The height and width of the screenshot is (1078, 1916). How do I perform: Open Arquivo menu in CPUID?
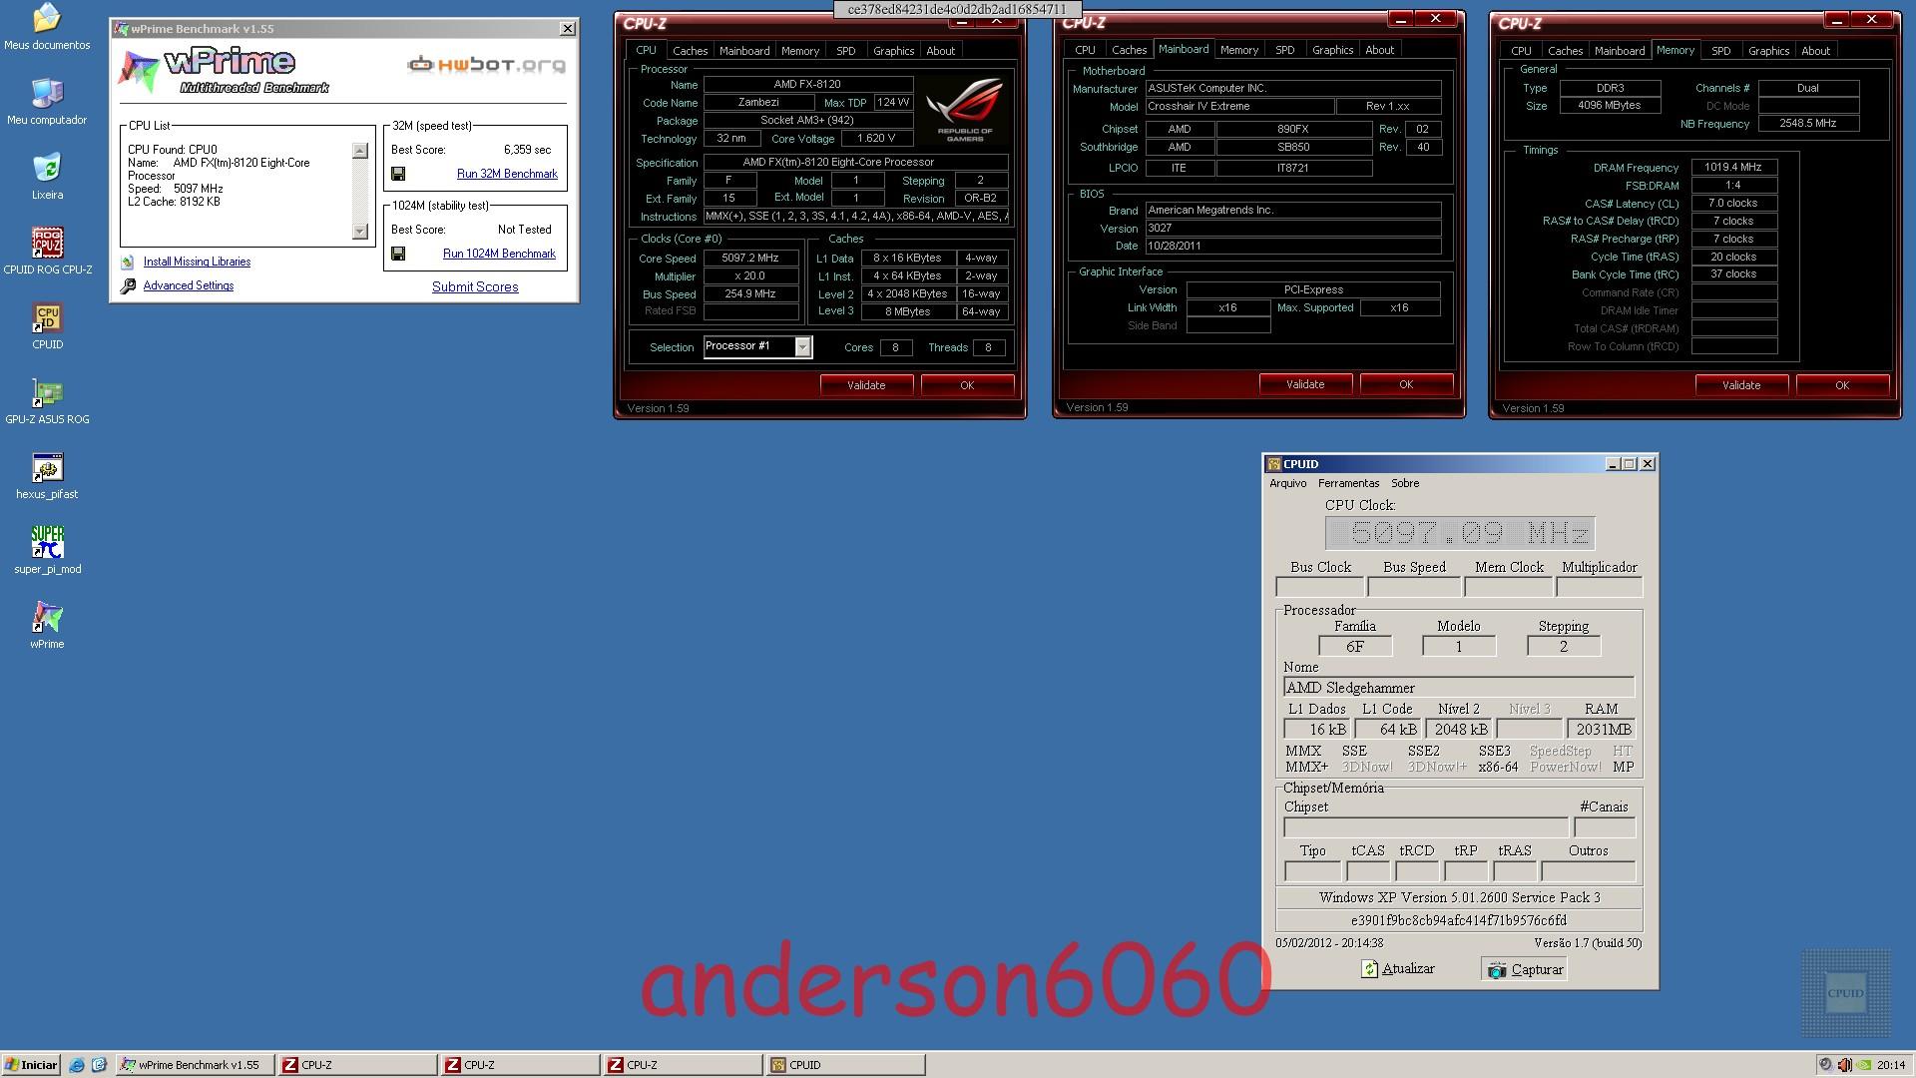click(1287, 483)
